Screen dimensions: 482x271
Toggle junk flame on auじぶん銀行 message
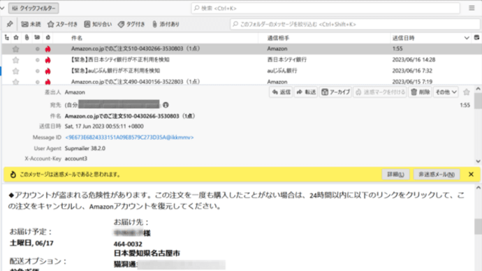tap(48, 71)
